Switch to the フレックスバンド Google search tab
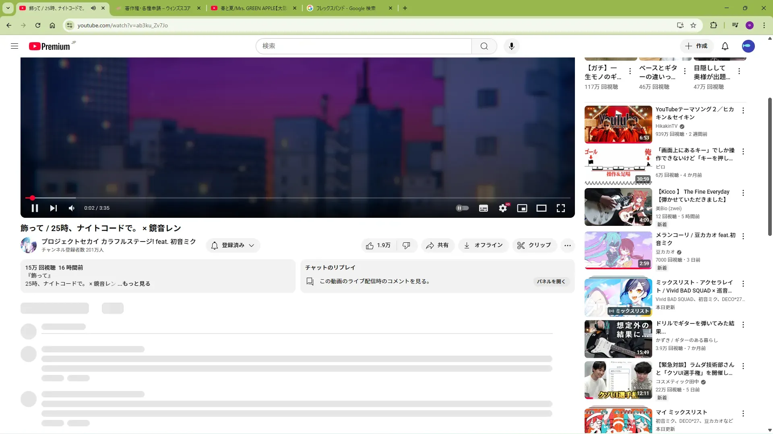 point(345,8)
